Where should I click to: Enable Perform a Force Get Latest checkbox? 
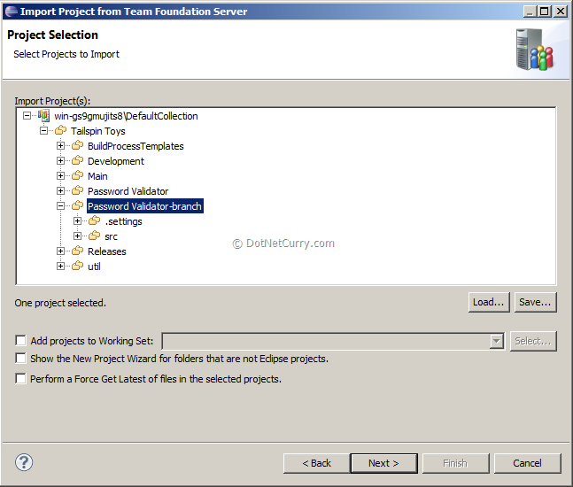click(21, 378)
